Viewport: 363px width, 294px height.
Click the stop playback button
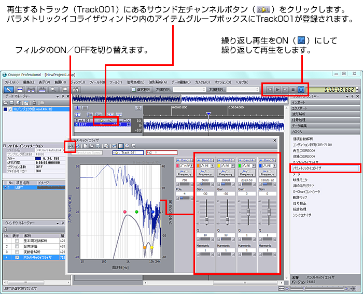[293, 90]
